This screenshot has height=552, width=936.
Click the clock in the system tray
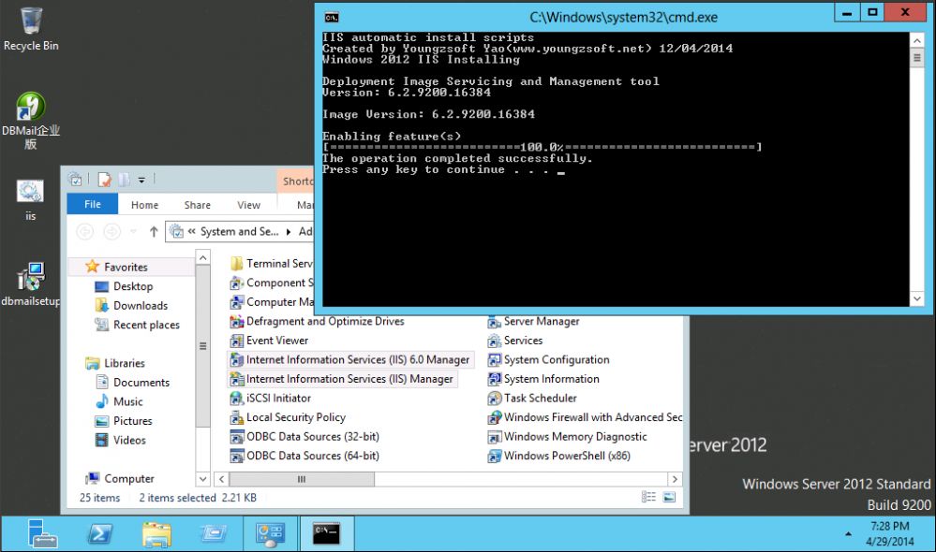tap(888, 533)
